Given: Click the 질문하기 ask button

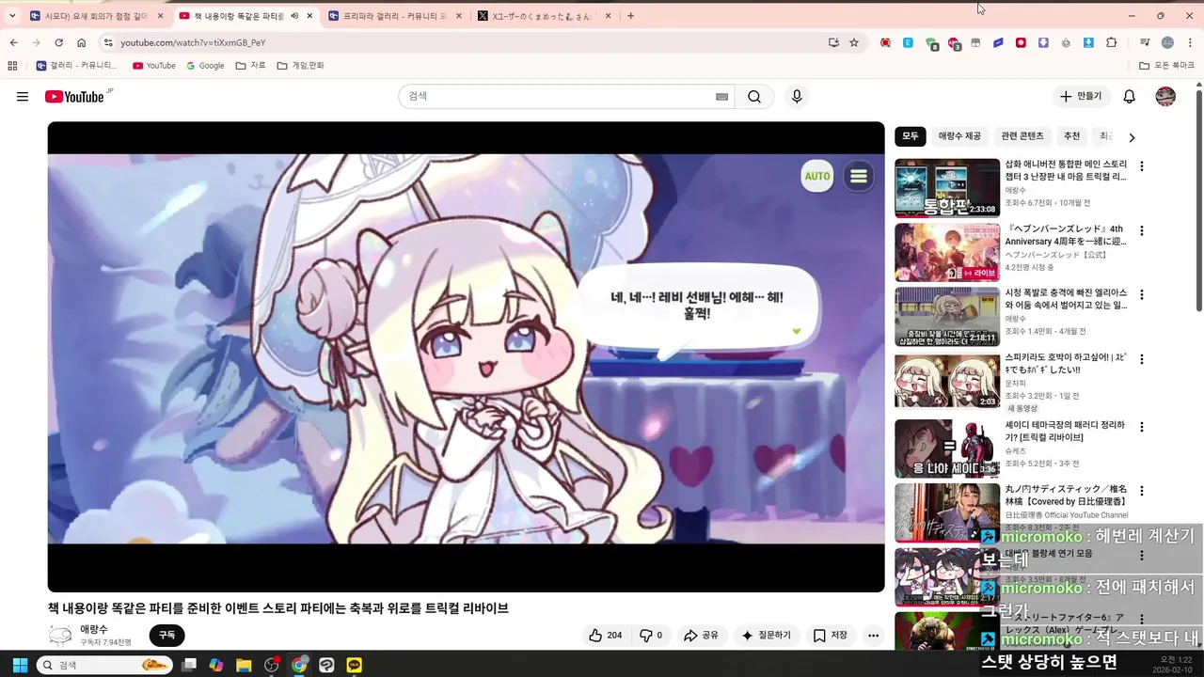Looking at the screenshot, I should click(766, 636).
